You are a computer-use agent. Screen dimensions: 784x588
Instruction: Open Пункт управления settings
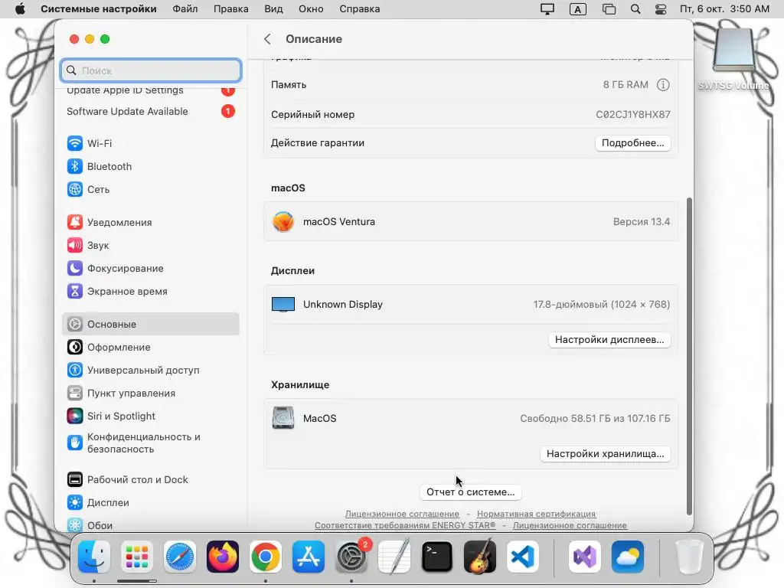tap(151, 393)
